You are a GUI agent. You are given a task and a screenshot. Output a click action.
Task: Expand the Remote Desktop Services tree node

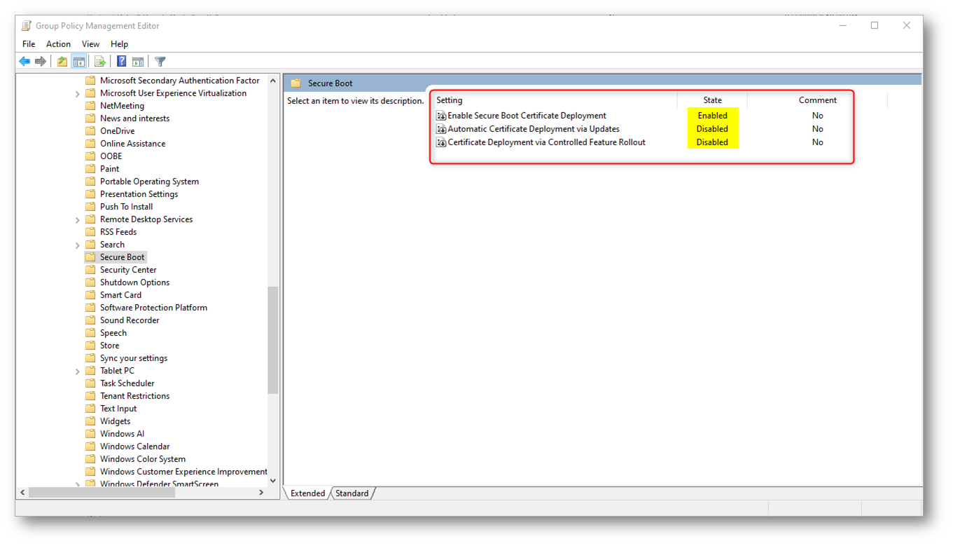pyautogui.click(x=78, y=220)
